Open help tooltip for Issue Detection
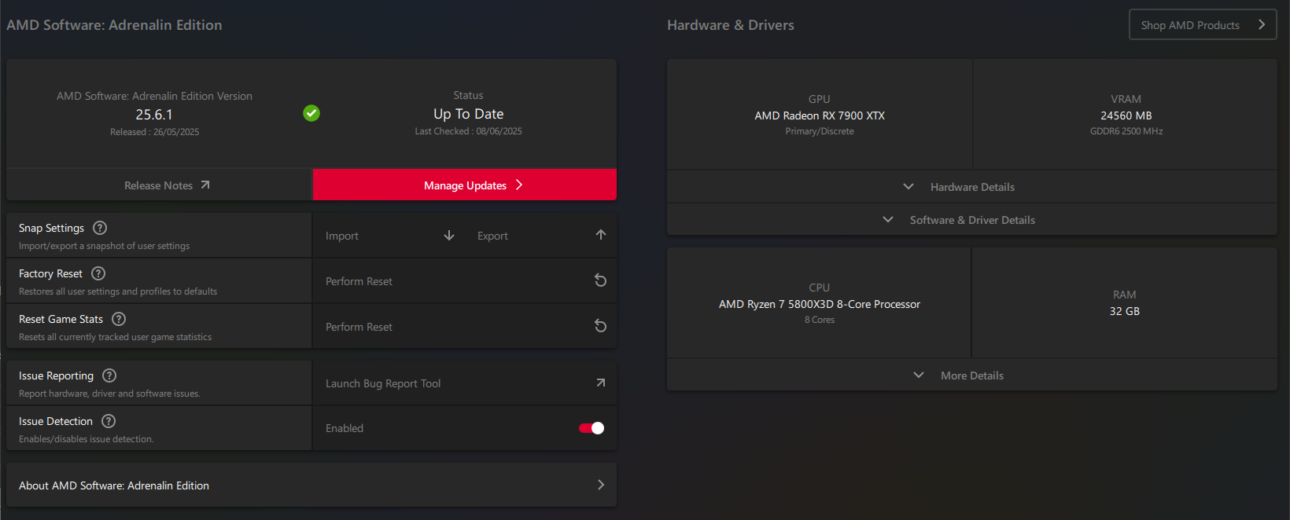This screenshot has width=1290, height=520. point(109,421)
